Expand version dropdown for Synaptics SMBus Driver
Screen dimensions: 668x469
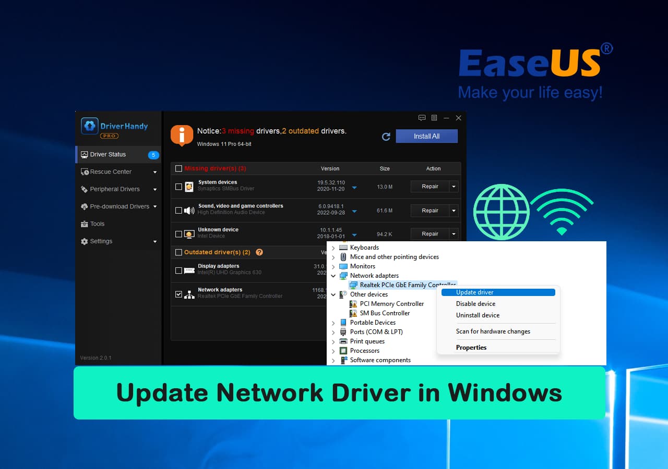pyautogui.click(x=354, y=188)
